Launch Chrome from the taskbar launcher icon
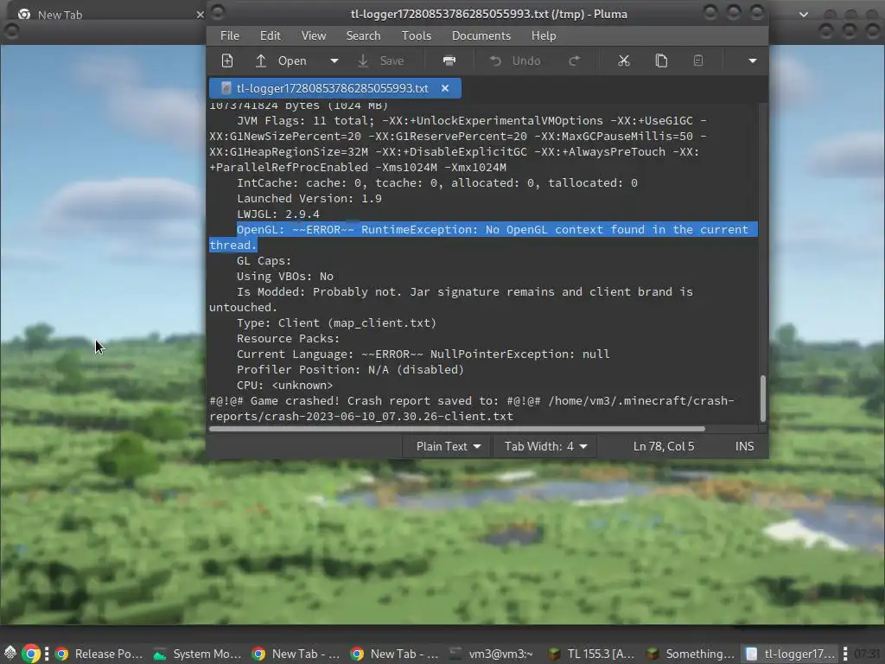The width and height of the screenshot is (885, 664). click(x=32, y=654)
